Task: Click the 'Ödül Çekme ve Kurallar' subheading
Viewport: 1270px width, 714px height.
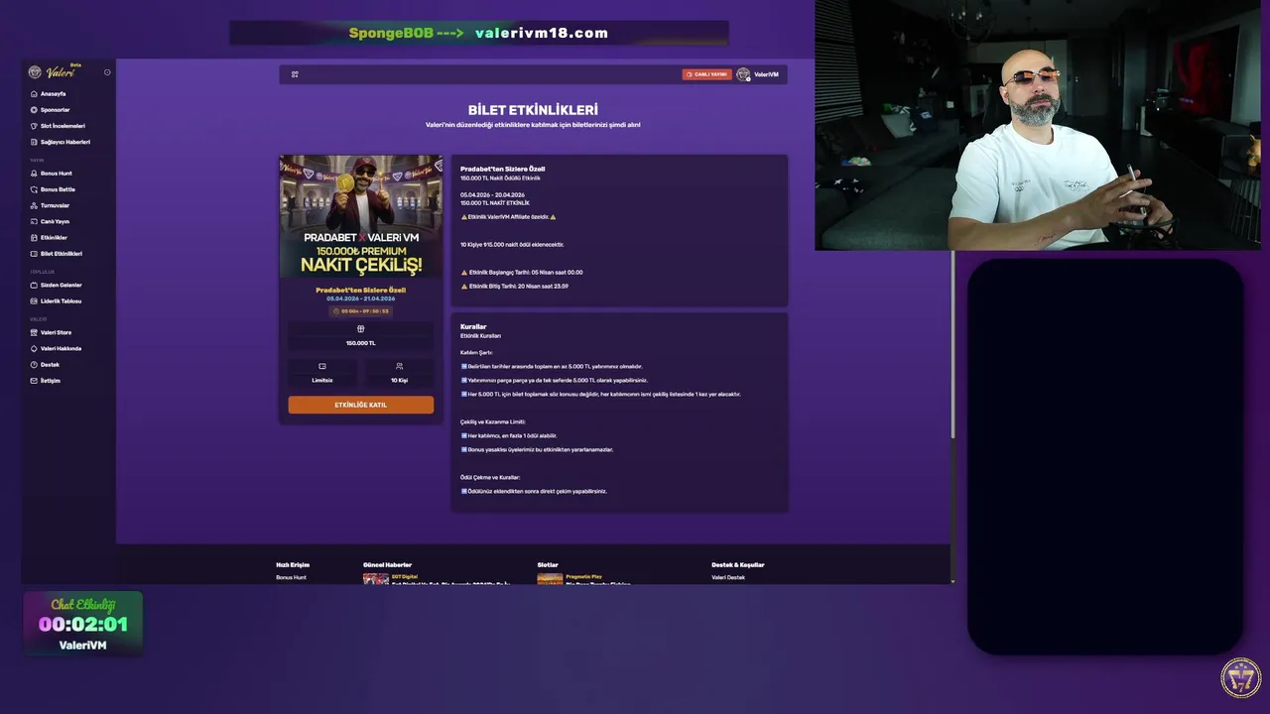Action: (490, 477)
